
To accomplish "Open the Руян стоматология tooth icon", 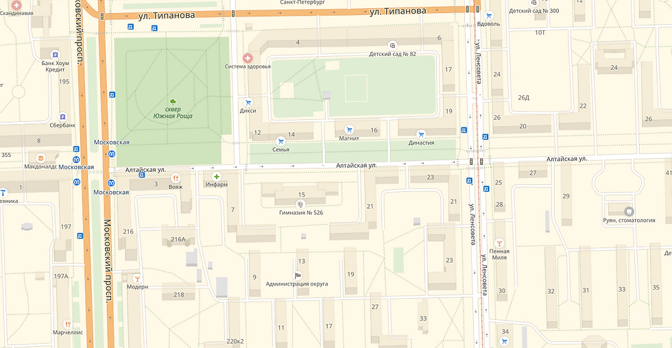I will point(629,212).
